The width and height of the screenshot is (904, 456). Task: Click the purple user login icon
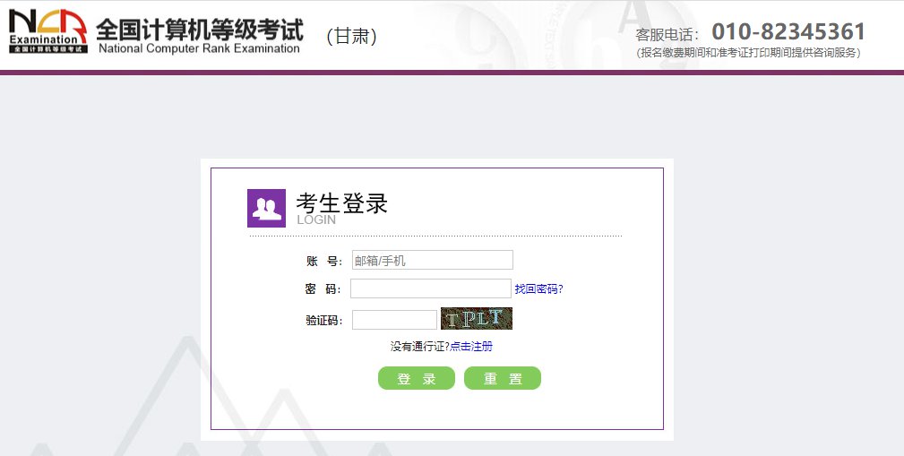(266, 208)
